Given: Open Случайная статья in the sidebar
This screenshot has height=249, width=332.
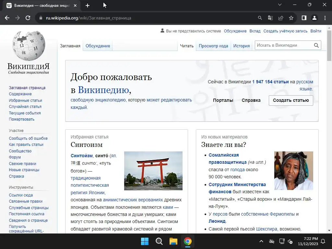Looking at the screenshot, I should (x=25, y=106).
